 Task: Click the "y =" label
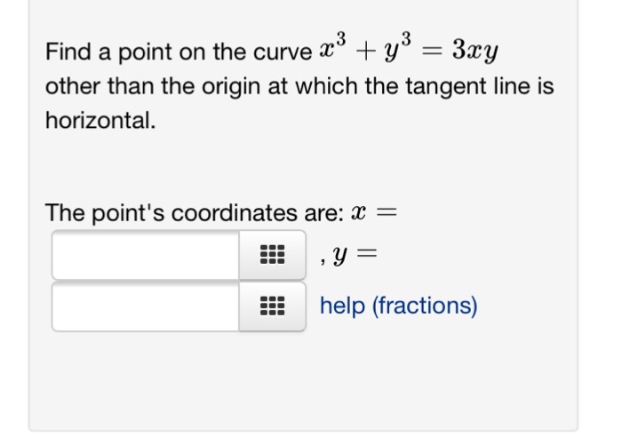coord(355,255)
